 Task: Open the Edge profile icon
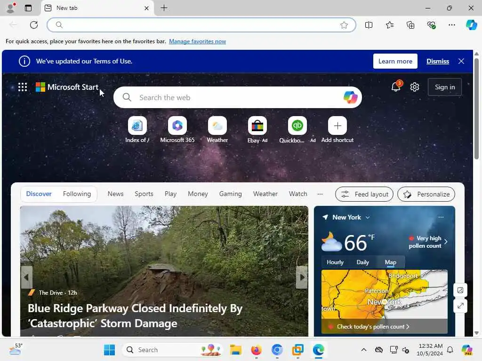(11, 8)
